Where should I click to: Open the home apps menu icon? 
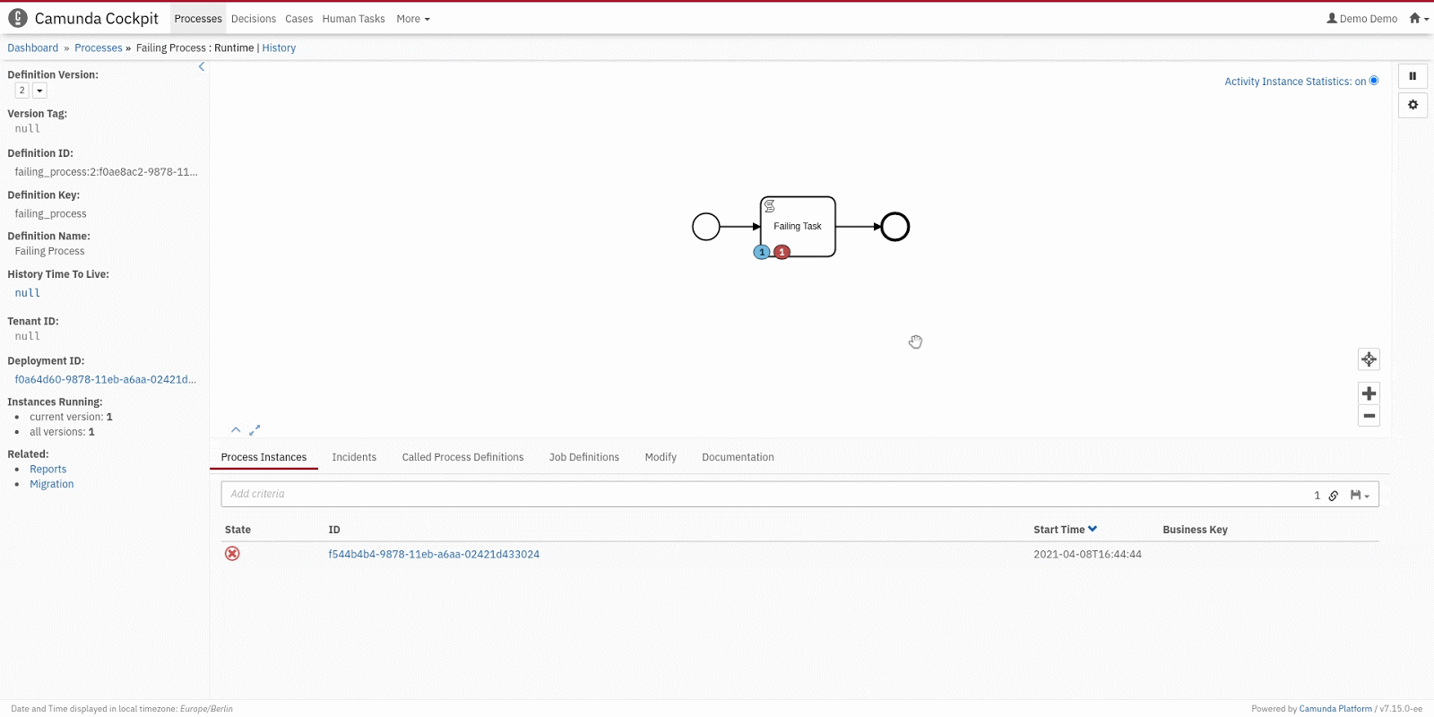(x=1419, y=18)
